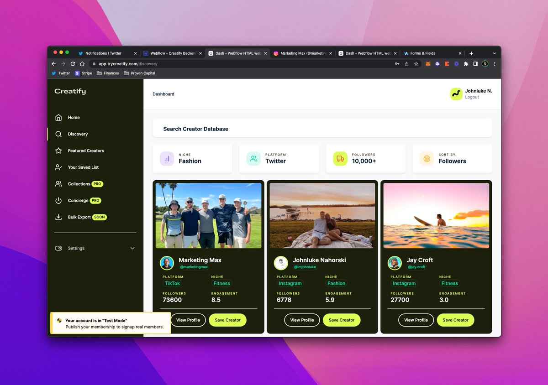This screenshot has width=548, height=385.
Task: Expand the Settings chevron in sidebar
Action: (132, 249)
